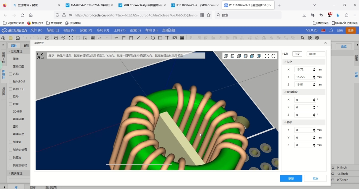This screenshot has width=359, height=189.
Task: Toggle the 制造商编号 checkbox
Action: click(11, 150)
